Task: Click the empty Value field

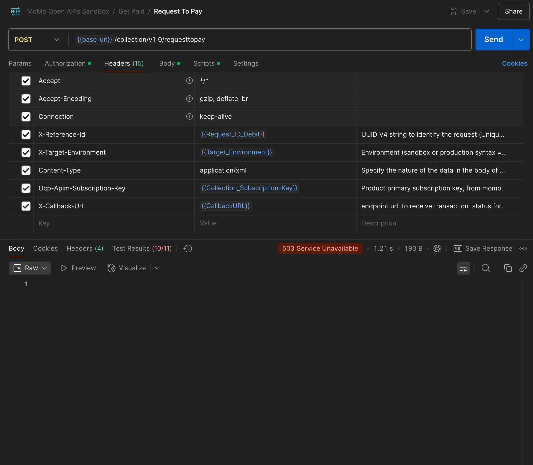Action: tap(275, 223)
